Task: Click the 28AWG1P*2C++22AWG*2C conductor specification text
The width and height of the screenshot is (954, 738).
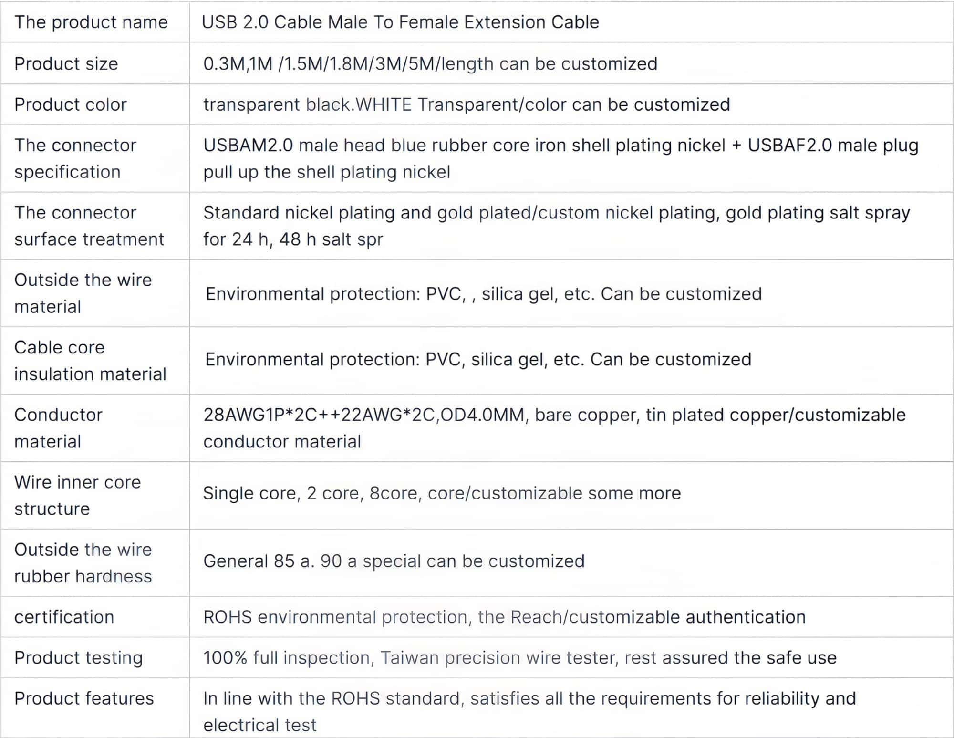Action: pyautogui.click(x=554, y=428)
